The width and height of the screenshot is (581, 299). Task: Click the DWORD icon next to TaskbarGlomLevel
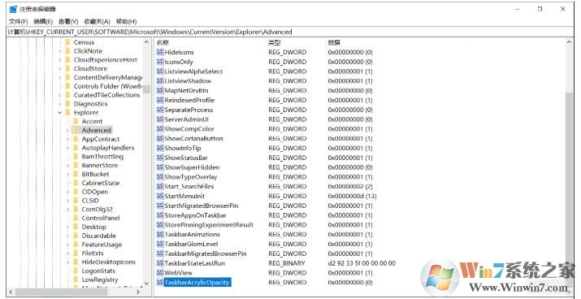click(x=160, y=245)
